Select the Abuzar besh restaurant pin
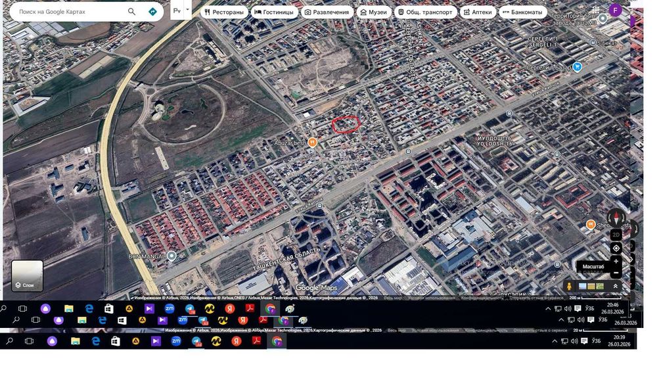 (x=312, y=143)
